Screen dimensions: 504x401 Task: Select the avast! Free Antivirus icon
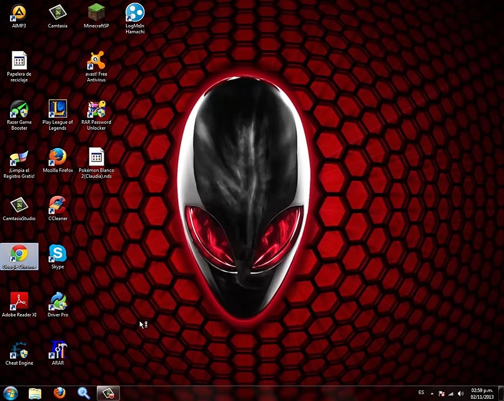[96, 61]
